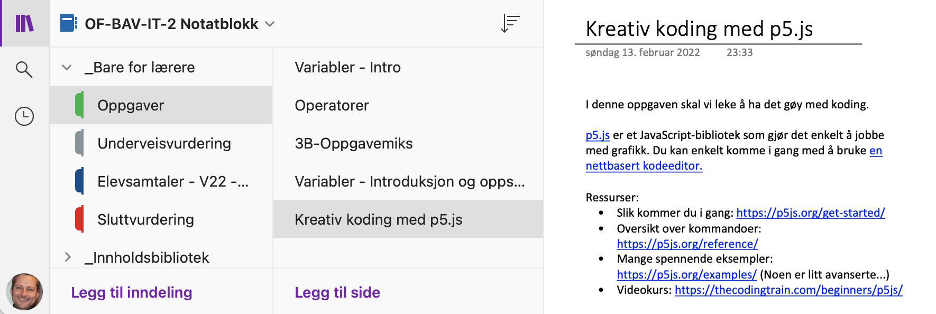Click the blue Elevsamtaler section tab
This screenshot has height=314, width=936.
tap(79, 181)
